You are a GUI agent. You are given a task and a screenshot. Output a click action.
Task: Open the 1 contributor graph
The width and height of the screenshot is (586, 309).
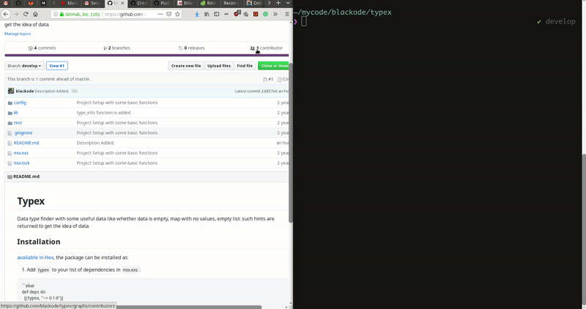click(267, 48)
